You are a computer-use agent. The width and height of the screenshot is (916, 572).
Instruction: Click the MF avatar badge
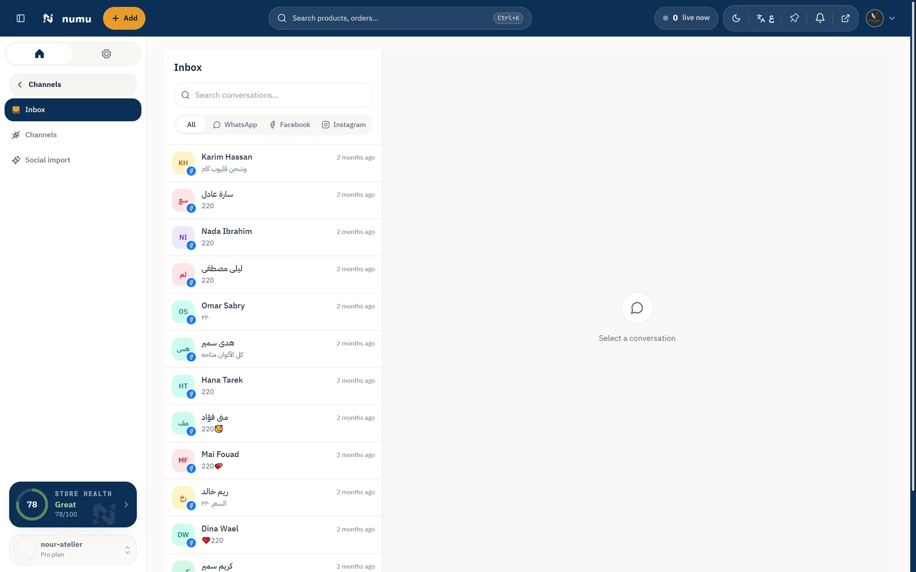(x=183, y=460)
